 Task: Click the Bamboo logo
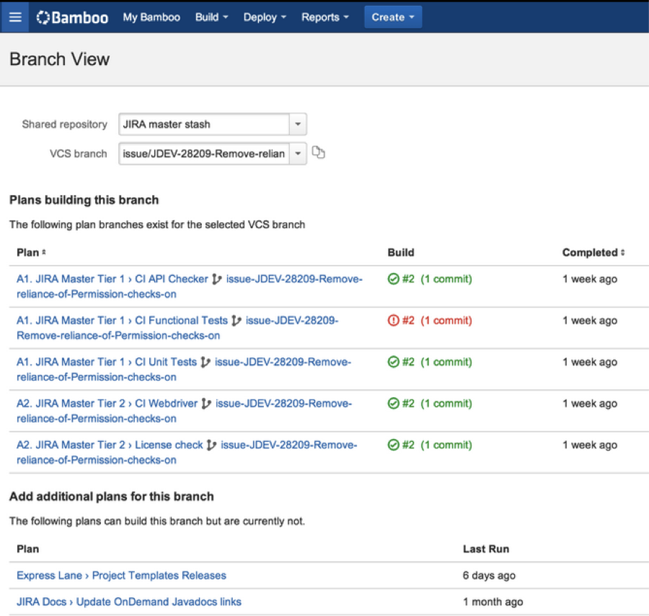pos(73,17)
